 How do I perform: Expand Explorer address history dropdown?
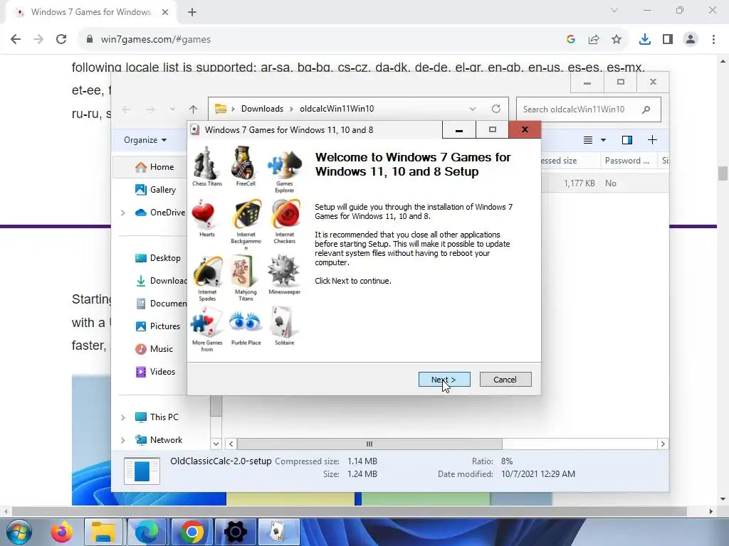tap(473, 109)
